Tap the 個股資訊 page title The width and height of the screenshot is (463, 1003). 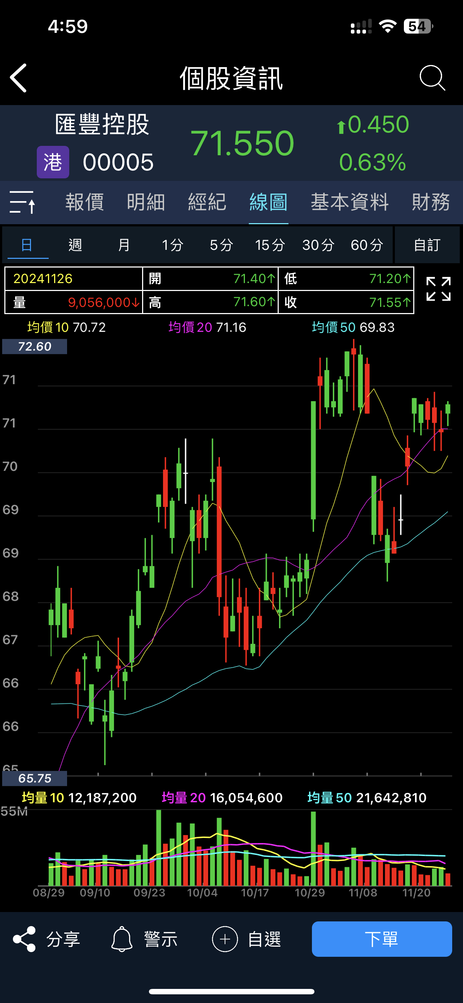coord(231,78)
